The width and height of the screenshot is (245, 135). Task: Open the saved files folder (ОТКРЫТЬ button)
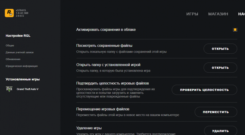pos(220,49)
